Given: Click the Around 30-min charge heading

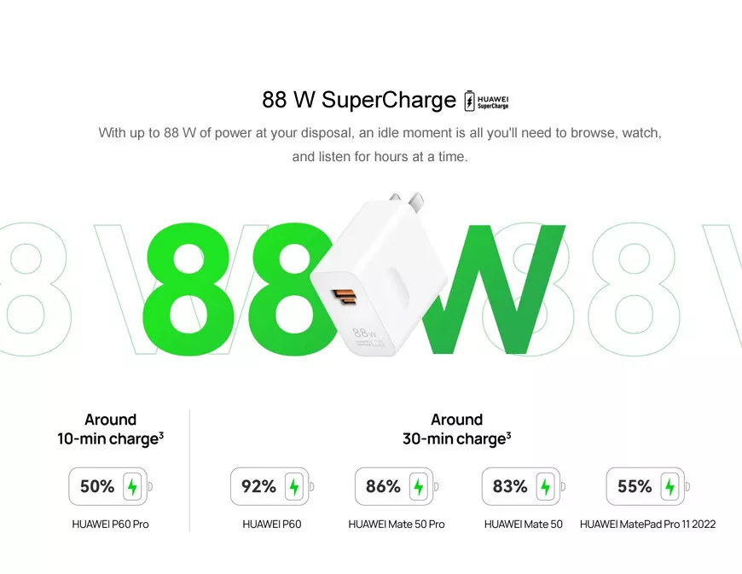Looking at the screenshot, I should click(x=456, y=429).
